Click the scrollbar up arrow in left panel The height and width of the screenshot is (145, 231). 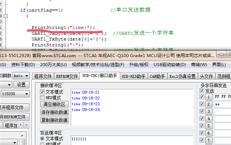point(22,136)
